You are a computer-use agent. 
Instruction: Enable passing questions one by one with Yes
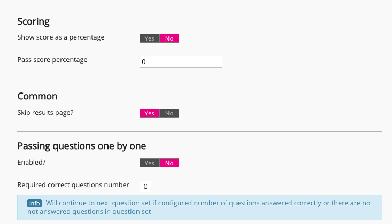point(149,163)
